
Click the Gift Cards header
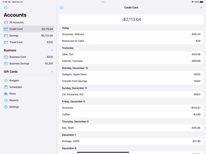pyautogui.click(x=11, y=72)
